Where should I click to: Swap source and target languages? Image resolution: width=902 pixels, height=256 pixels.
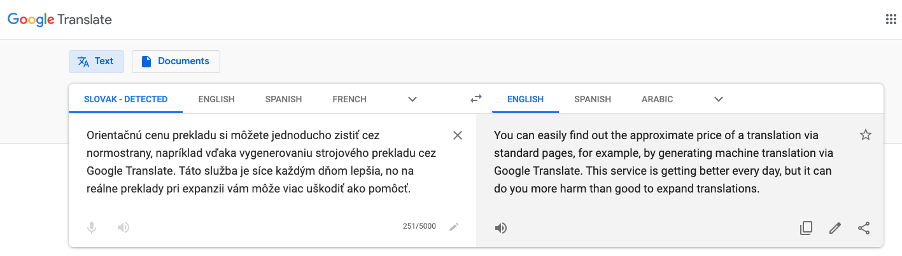click(x=476, y=98)
